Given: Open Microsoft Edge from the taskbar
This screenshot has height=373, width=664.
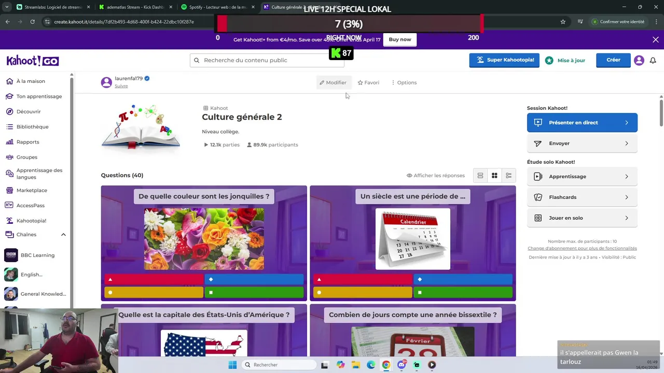Looking at the screenshot, I should (371, 365).
